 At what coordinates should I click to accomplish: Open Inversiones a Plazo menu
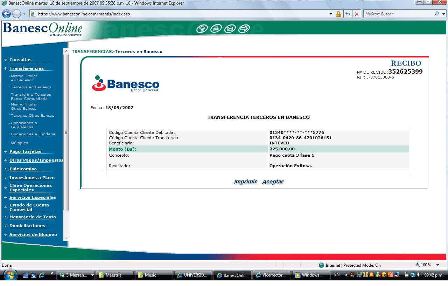point(32,178)
